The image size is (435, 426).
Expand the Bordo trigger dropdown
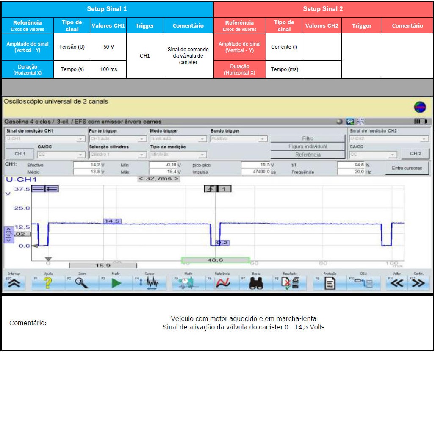pyautogui.click(x=263, y=139)
